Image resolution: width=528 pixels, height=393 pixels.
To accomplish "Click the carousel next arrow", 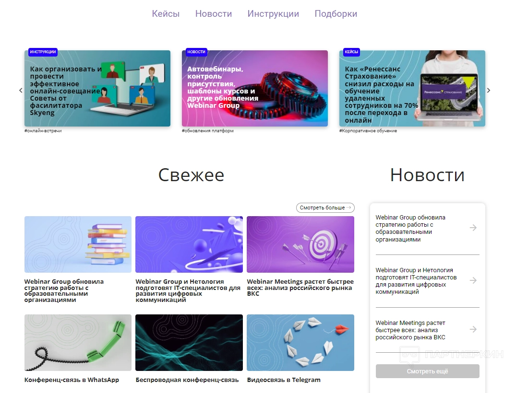I will click(489, 90).
